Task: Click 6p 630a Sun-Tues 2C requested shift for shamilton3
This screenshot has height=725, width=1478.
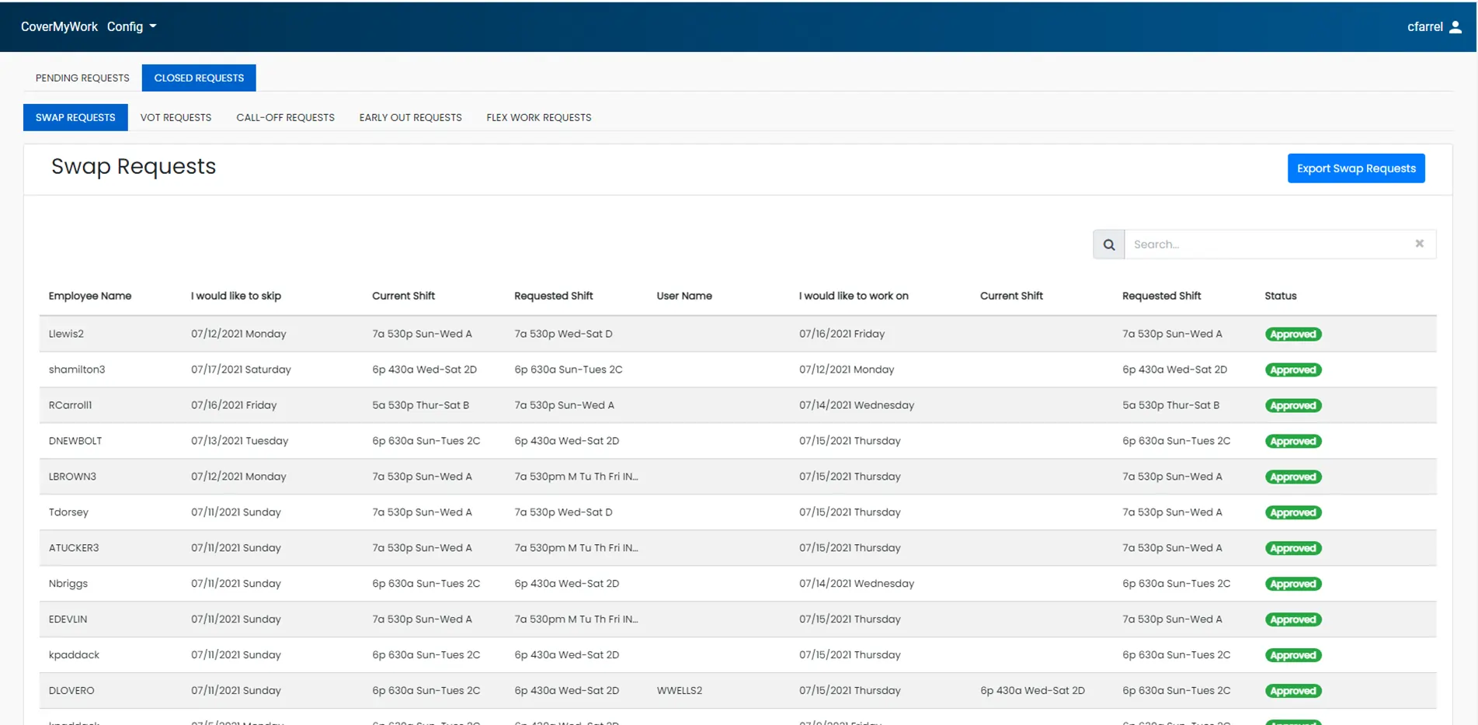Action: pyautogui.click(x=569, y=369)
